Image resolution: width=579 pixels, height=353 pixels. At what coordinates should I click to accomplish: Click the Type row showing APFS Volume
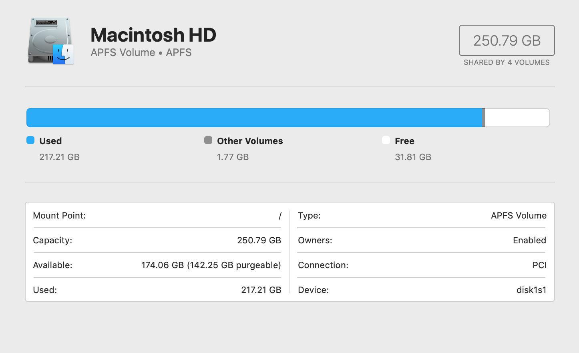click(422, 216)
